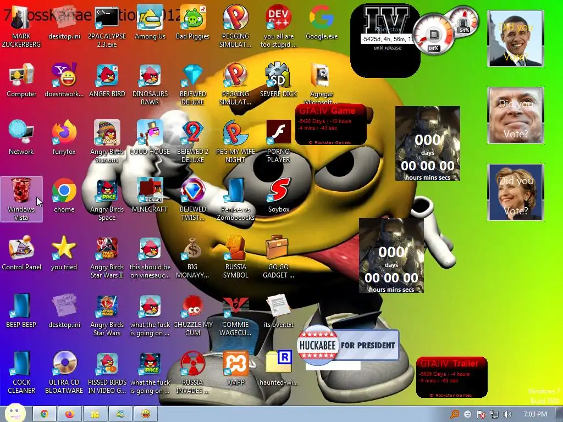Screen dimensions: 563x422
Task: Select the 2PACALYPSE 2.3.exe shortcut
Action: click(107, 26)
